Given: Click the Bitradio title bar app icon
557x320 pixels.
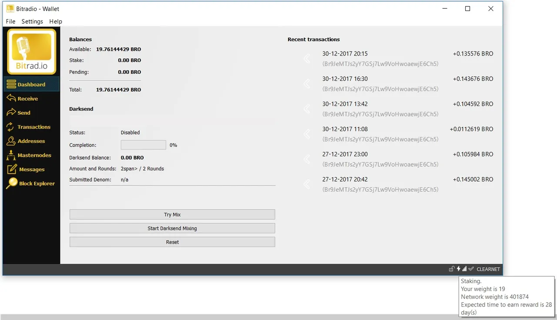Looking at the screenshot, I should pyautogui.click(x=10, y=9).
